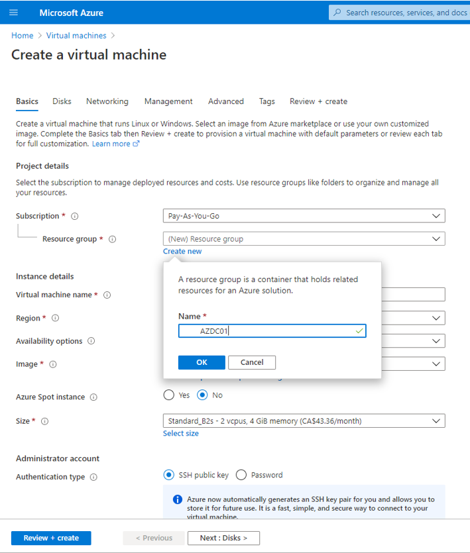
Task: Show info tooltip for Resource group
Action: [112, 239]
